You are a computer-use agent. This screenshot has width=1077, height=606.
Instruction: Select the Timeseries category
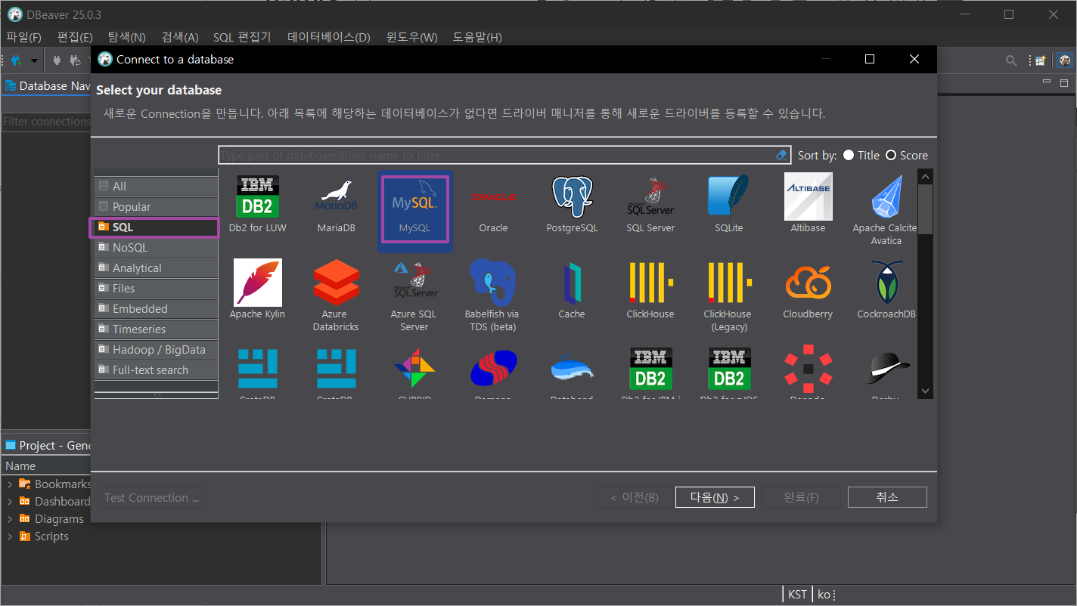(157, 329)
